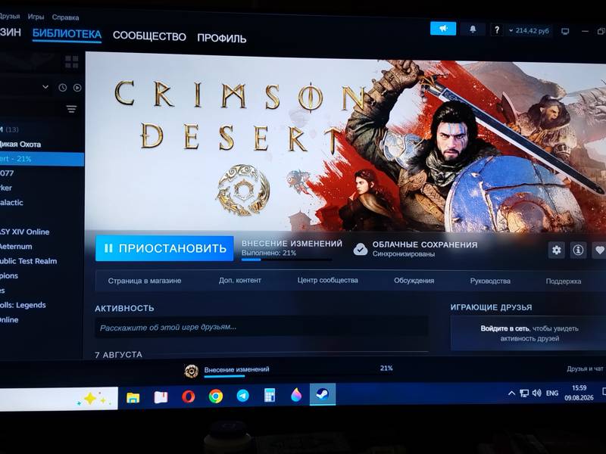Open the game info icon
The height and width of the screenshot is (454, 606).
pyautogui.click(x=578, y=250)
